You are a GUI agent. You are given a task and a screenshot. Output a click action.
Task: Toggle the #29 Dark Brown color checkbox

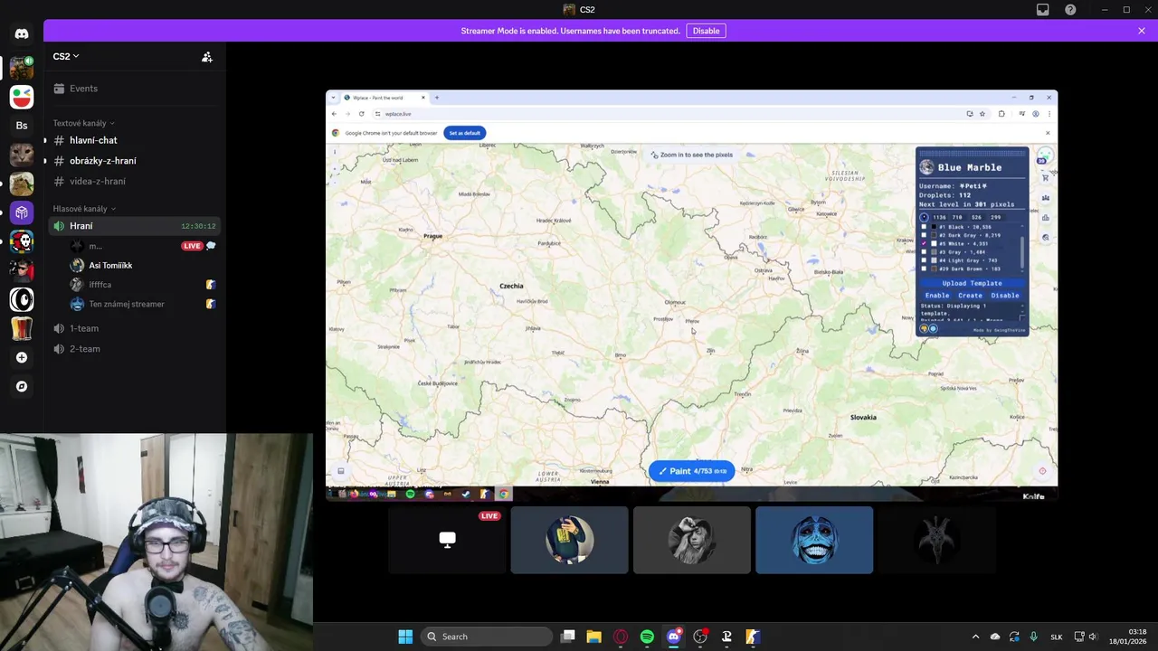[x=924, y=269]
